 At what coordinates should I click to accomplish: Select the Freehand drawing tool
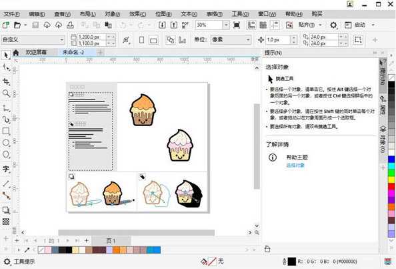[6, 108]
